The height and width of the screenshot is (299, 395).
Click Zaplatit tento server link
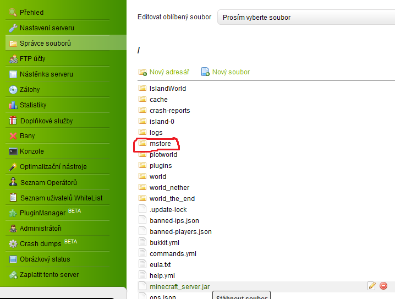click(49, 274)
